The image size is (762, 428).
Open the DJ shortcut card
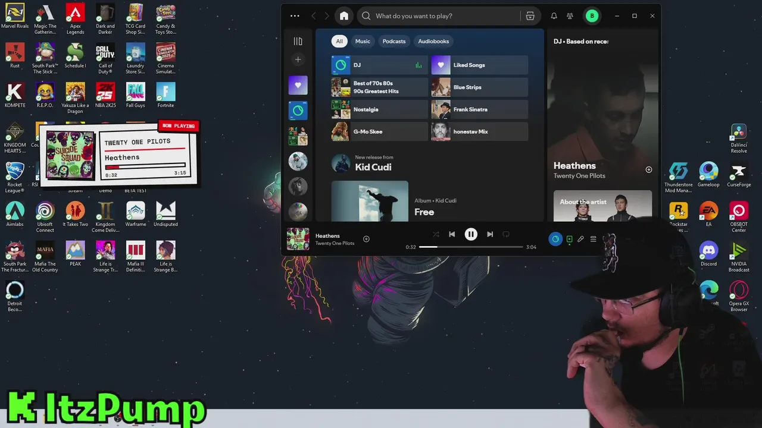click(379, 65)
